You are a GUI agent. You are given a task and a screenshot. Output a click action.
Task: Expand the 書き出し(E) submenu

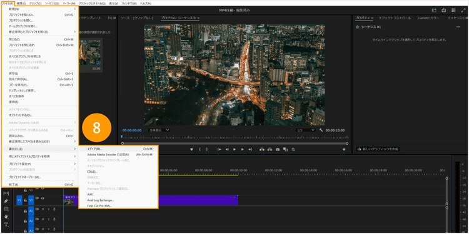click(x=41, y=149)
